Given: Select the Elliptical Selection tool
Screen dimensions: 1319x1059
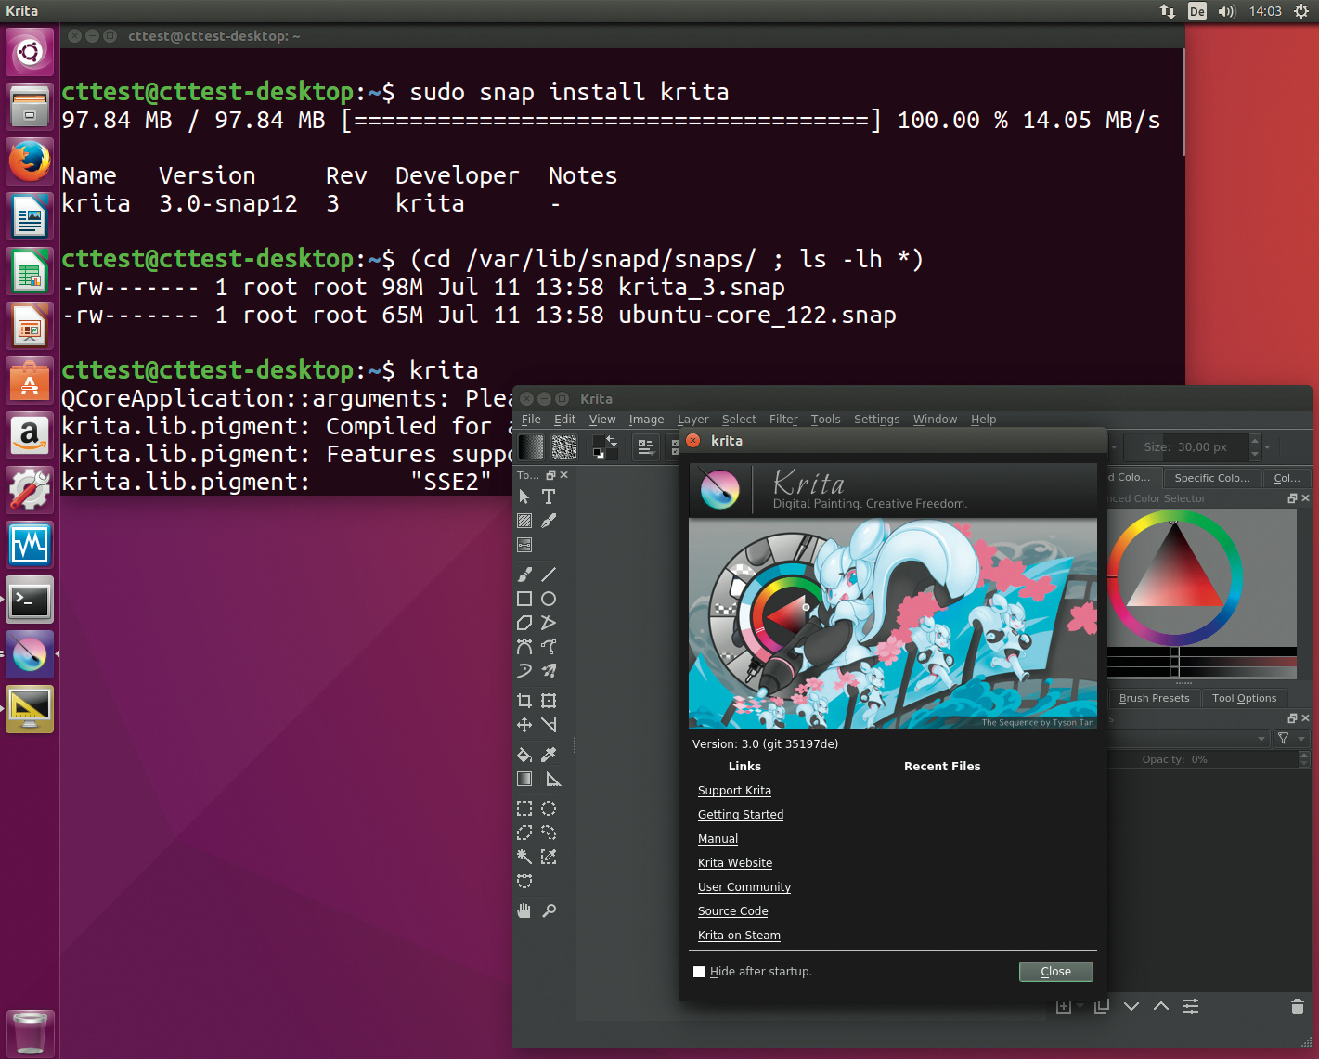Looking at the screenshot, I should (x=549, y=808).
